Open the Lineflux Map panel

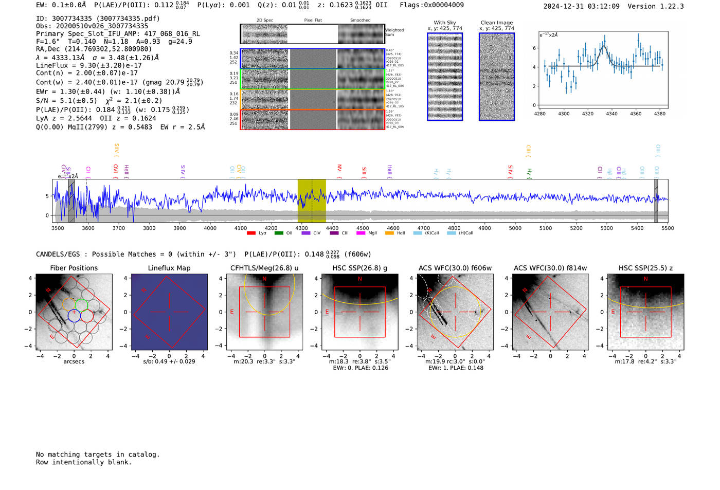pyautogui.click(x=169, y=312)
